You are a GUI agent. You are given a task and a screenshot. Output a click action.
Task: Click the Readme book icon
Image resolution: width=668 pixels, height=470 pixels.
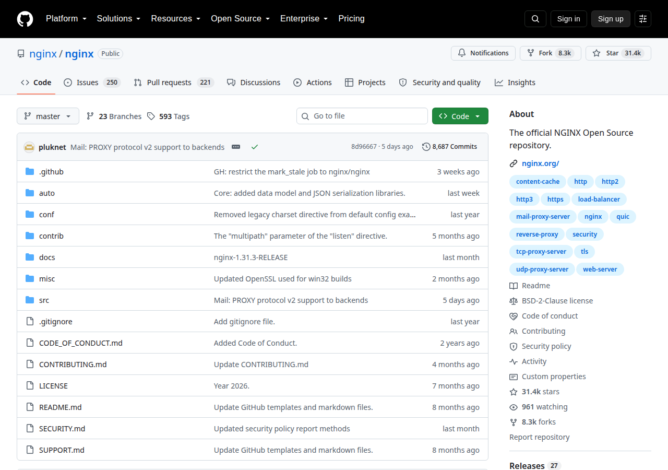pos(514,286)
